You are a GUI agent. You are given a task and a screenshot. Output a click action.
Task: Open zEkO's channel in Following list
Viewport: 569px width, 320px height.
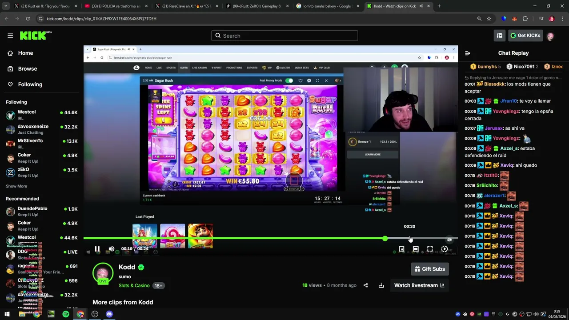click(x=41, y=172)
